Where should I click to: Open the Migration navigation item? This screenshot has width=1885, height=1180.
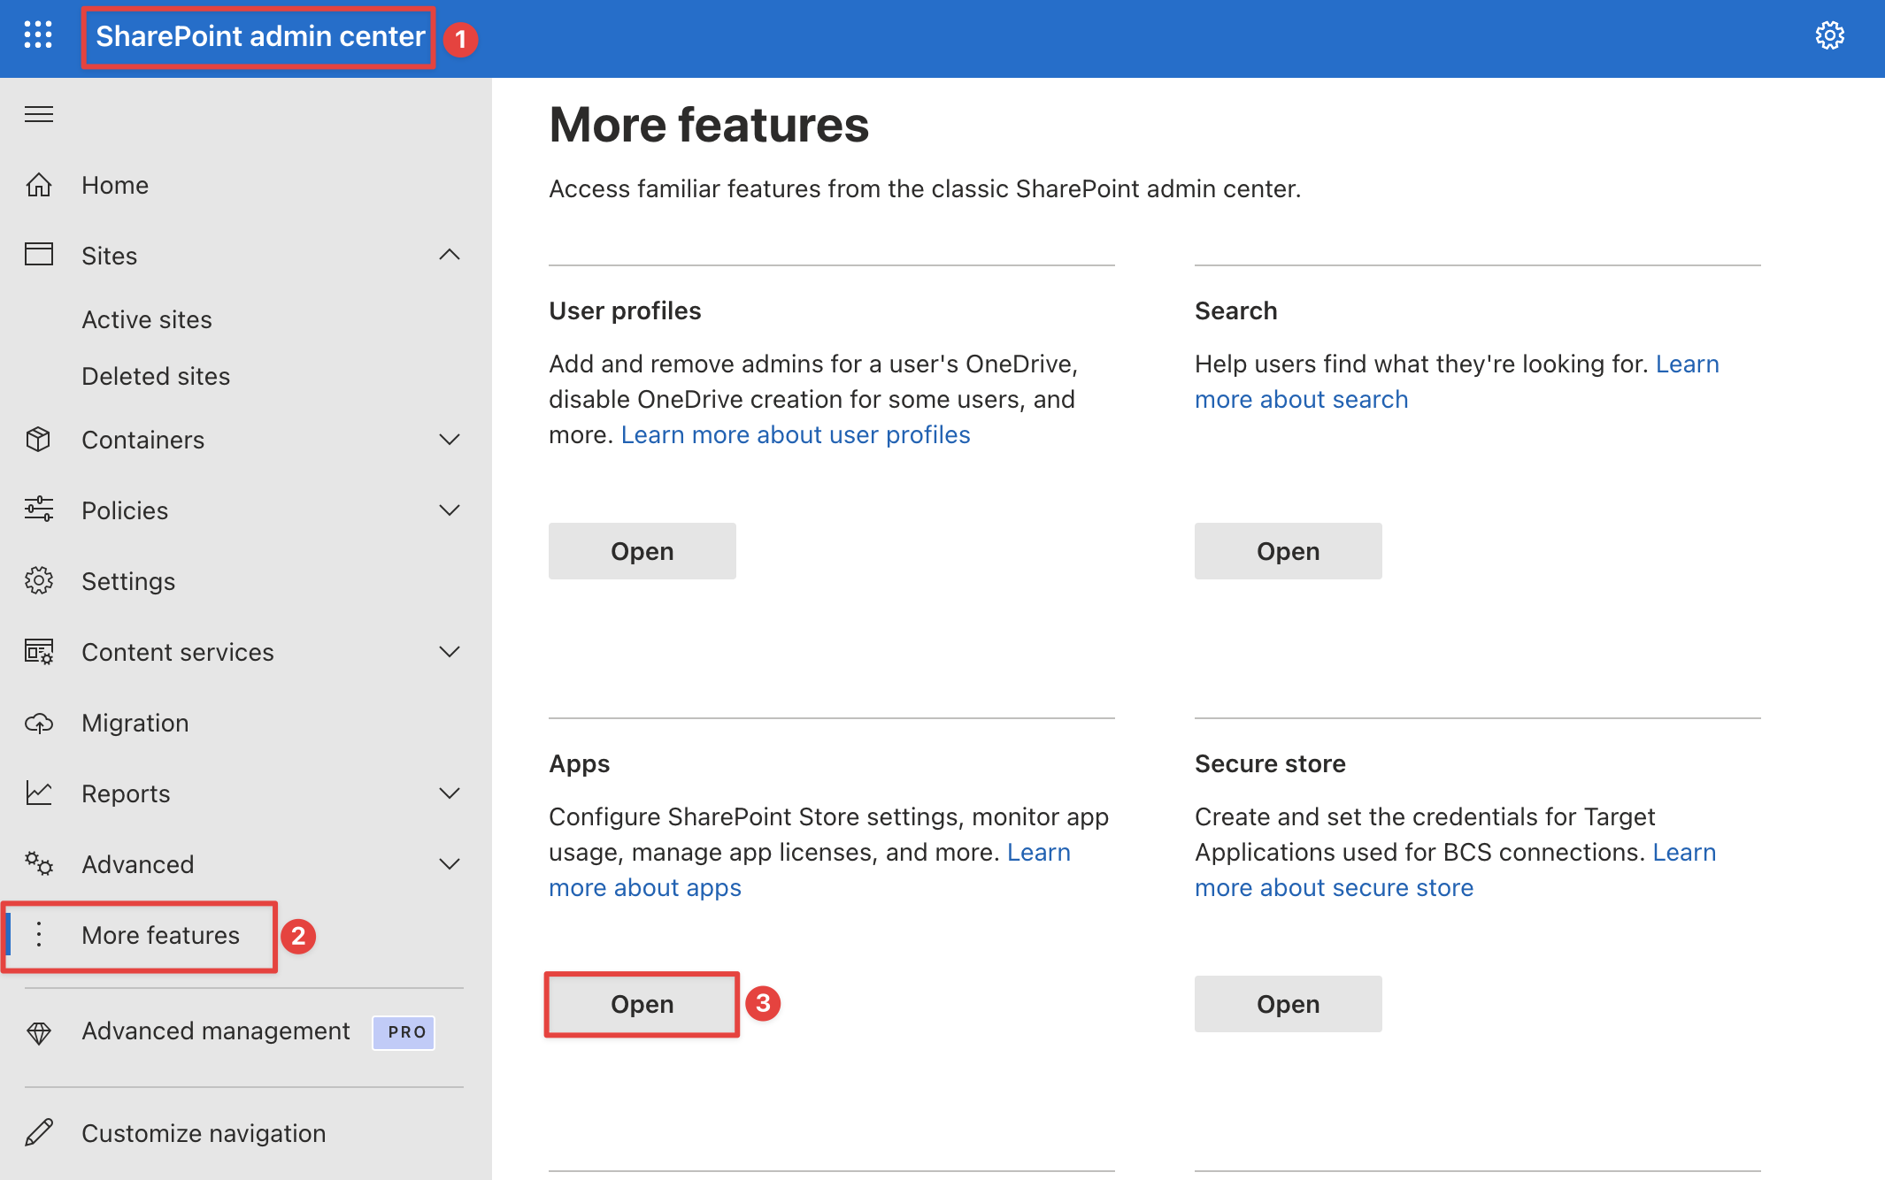coord(135,723)
